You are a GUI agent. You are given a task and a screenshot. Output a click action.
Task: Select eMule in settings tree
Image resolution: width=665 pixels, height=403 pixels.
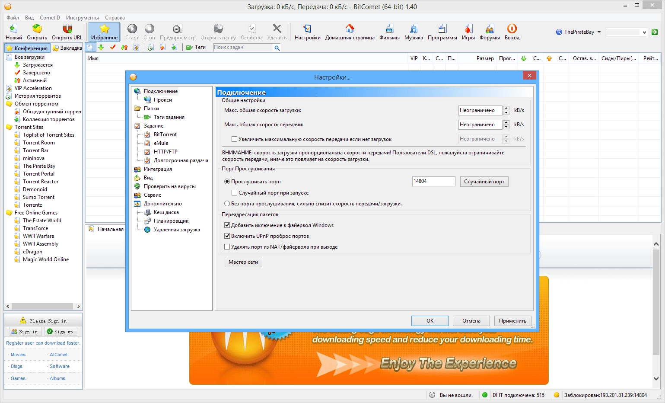161,143
